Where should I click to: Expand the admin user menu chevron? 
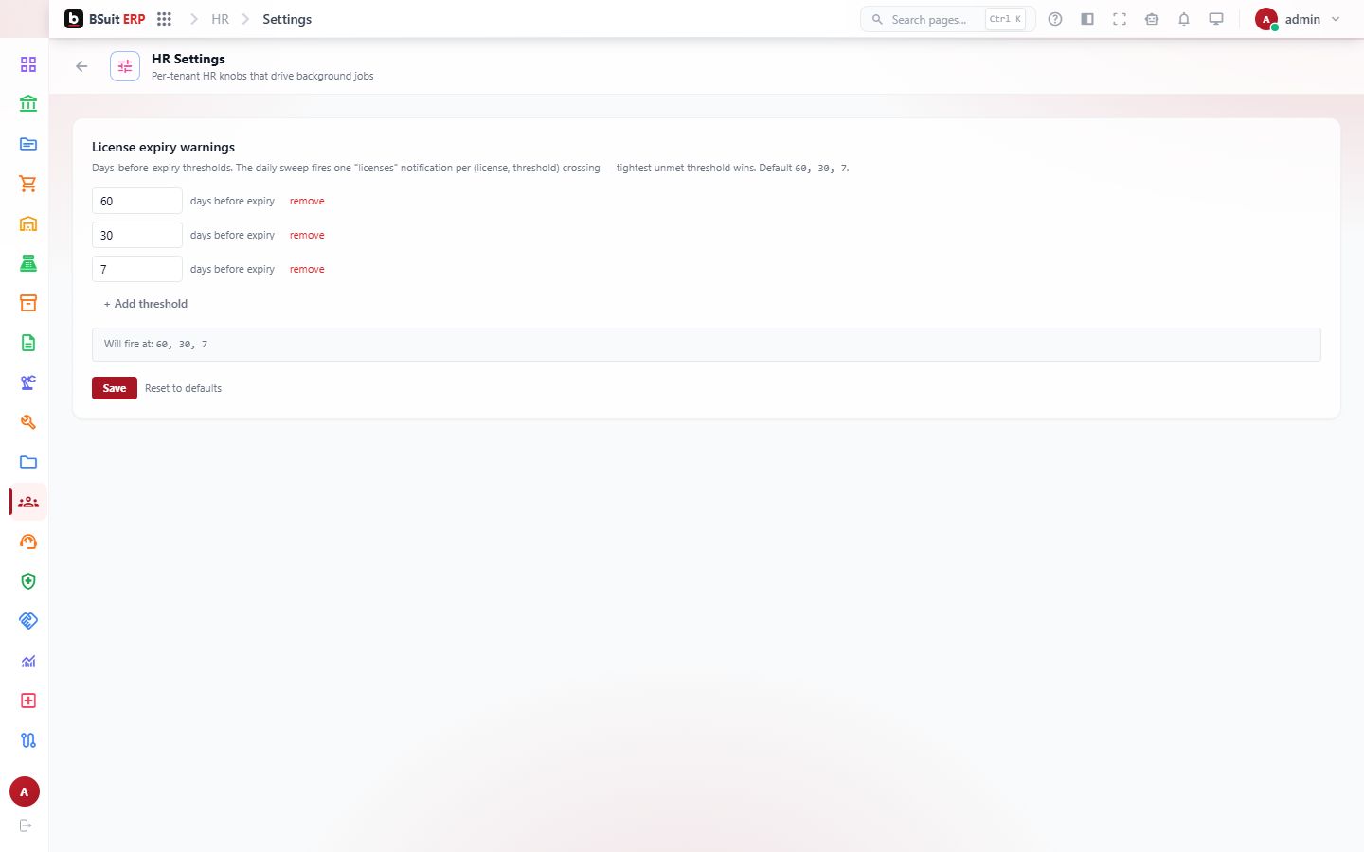1336,19
